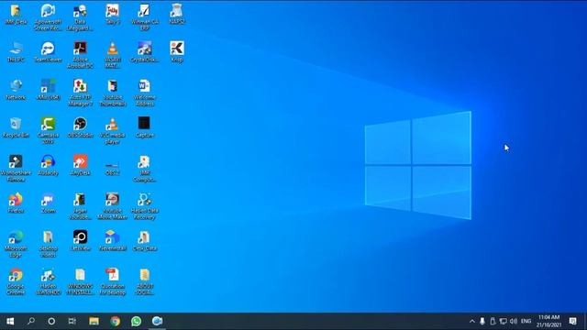
Task: Open the TeamViewer desktop shortcut
Action: (48, 52)
